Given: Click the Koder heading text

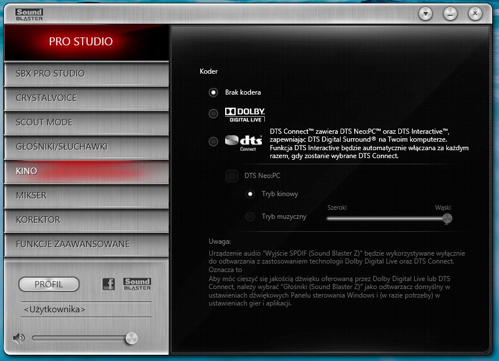Looking at the screenshot, I should tap(208, 71).
